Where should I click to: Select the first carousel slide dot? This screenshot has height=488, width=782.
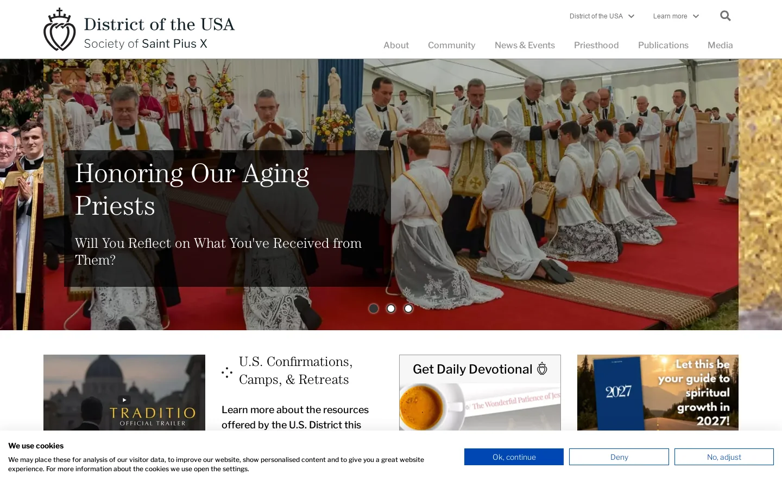click(374, 309)
